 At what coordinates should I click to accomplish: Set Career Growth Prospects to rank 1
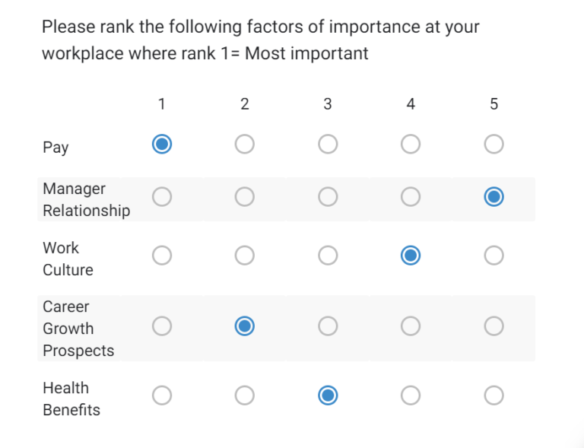click(x=161, y=326)
